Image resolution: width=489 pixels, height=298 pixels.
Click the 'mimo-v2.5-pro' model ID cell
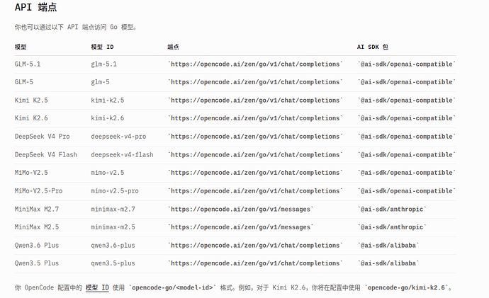115,191
